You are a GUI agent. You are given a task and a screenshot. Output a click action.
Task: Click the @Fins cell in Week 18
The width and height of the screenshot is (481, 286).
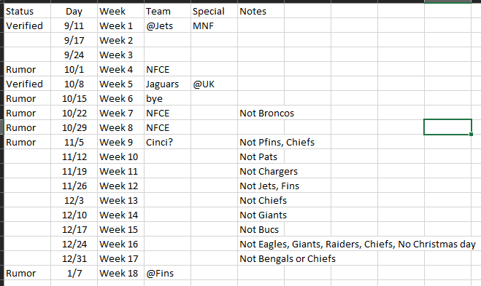pos(167,273)
